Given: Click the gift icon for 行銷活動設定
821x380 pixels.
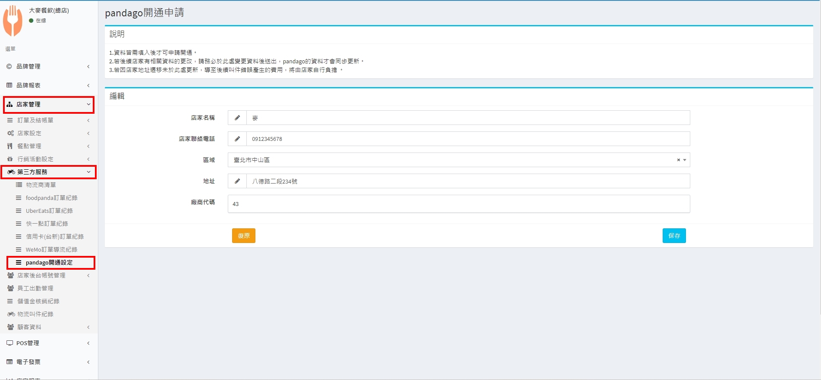Looking at the screenshot, I should (10, 159).
